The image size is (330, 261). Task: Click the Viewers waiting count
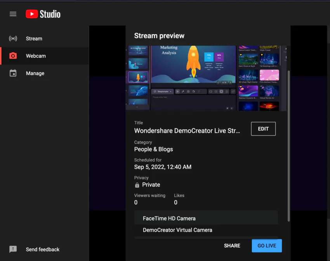(x=136, y=202)
